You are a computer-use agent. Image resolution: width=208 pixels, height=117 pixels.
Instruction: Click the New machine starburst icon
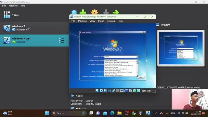74,12
